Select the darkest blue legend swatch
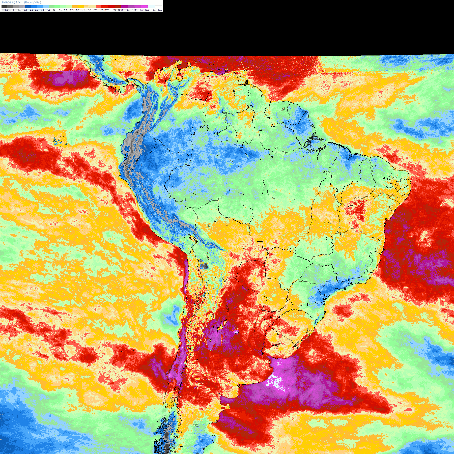Viewport: 454px width, 454px height. pos(28,7)
